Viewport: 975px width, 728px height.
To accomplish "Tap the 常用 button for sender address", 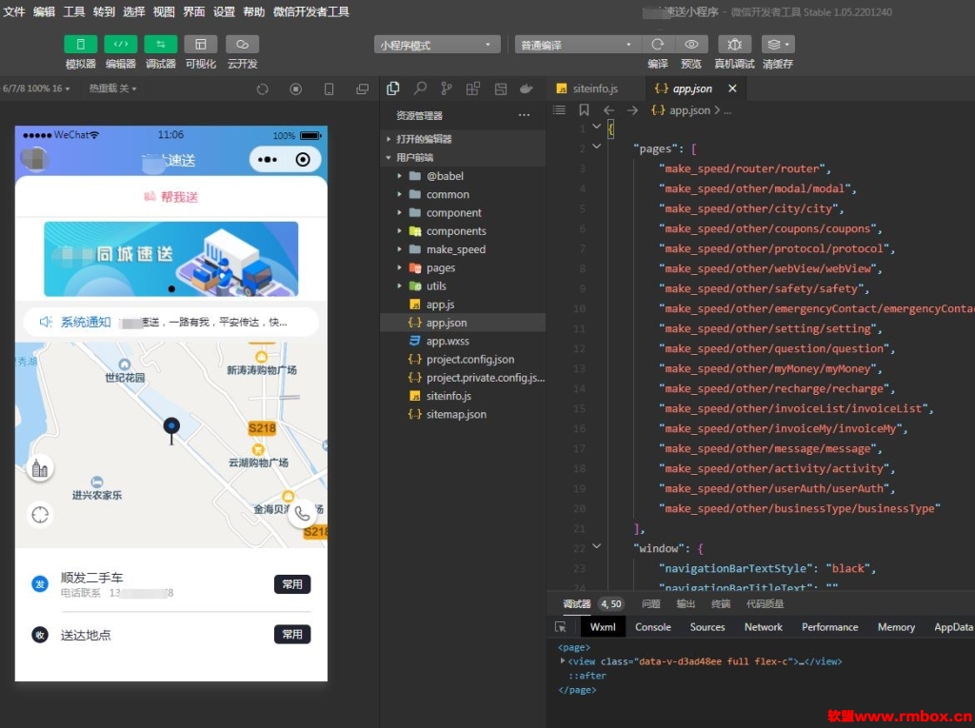I will pyautogui.click(x=292, y=583).
